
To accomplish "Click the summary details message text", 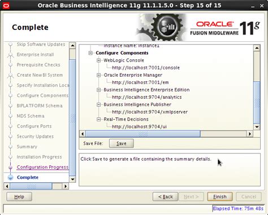I will tap(146, 159).
